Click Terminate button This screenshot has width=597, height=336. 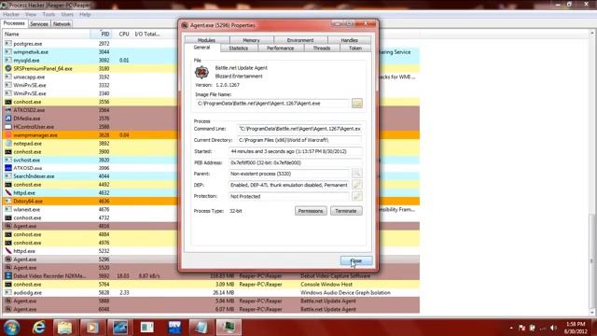pyautogui.click(x=346, y=211)
